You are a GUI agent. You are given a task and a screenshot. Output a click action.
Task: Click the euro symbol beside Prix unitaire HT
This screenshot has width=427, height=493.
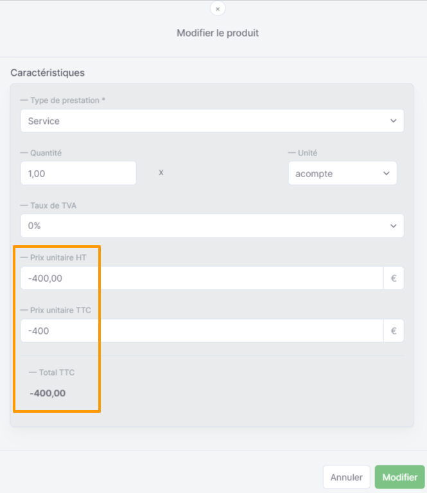tap(394, 278)
